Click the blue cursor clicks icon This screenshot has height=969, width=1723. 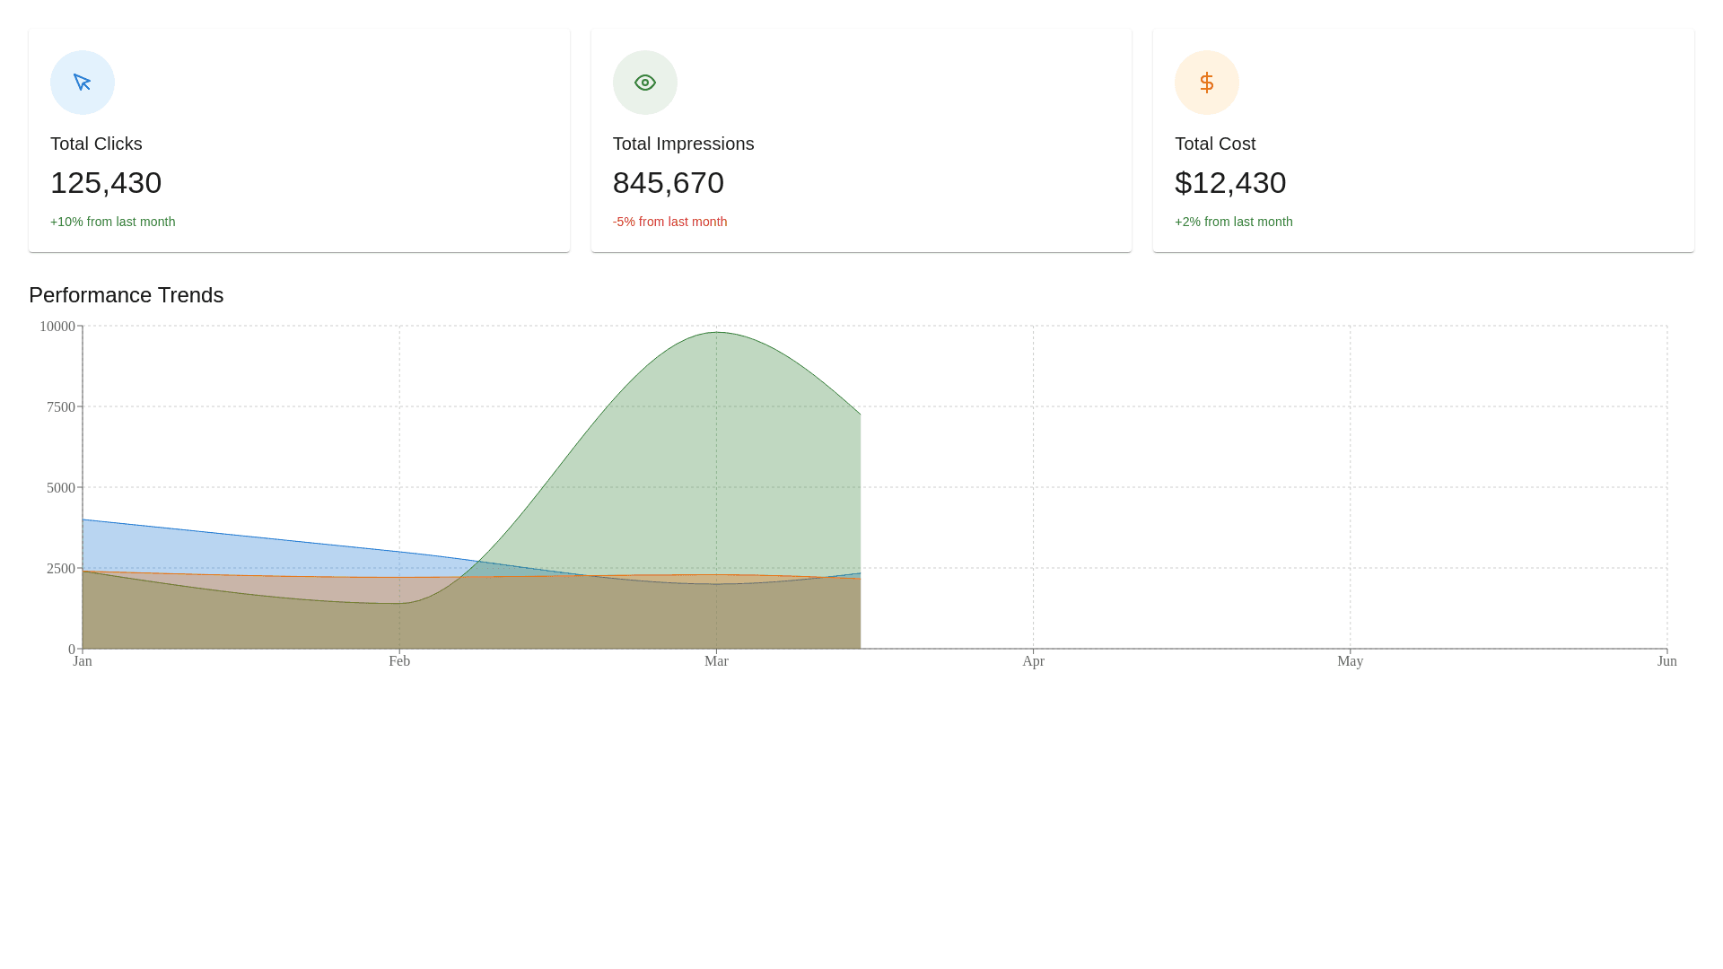tap(82, 83)
